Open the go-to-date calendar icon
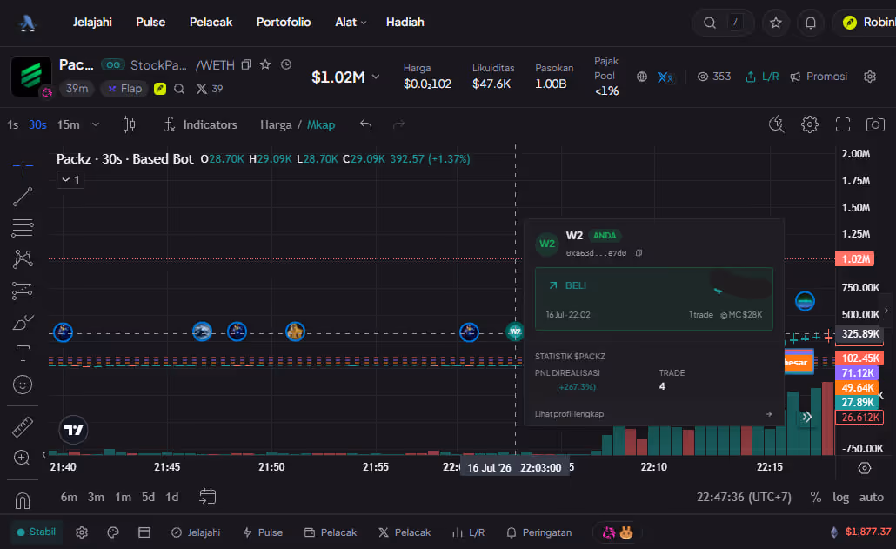This screenshot has height=549, width=896. [207, 497]
